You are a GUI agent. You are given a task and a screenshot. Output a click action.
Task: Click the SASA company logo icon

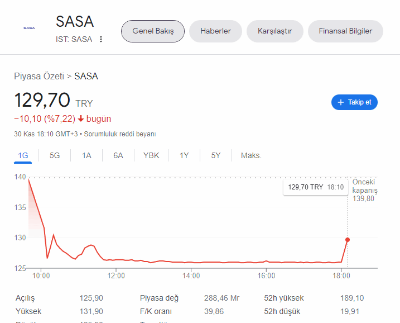click(28, 27)
